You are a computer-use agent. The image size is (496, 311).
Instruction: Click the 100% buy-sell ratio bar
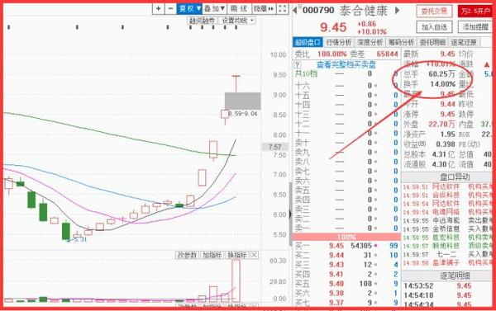point(346,237)
